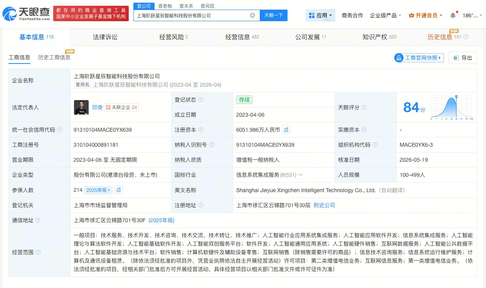Click the 上海市市场监督管理局 registration authority

pyautogui.click(x=101, y=205)
